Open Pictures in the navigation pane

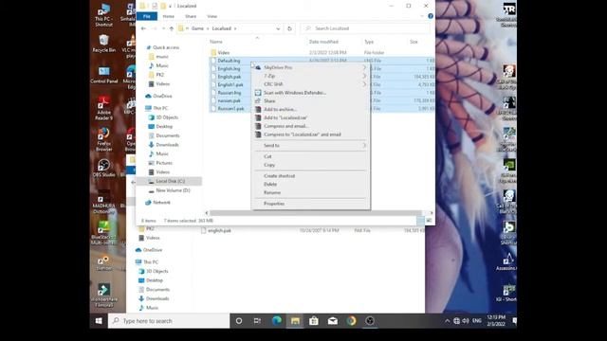click(x=164, y=163)
